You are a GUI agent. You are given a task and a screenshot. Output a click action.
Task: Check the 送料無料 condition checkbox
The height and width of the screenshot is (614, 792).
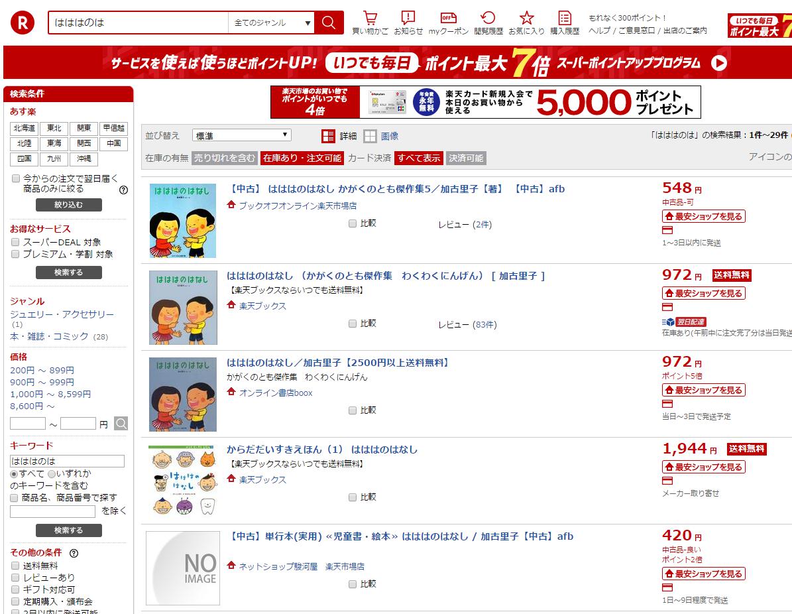(15, 566)
